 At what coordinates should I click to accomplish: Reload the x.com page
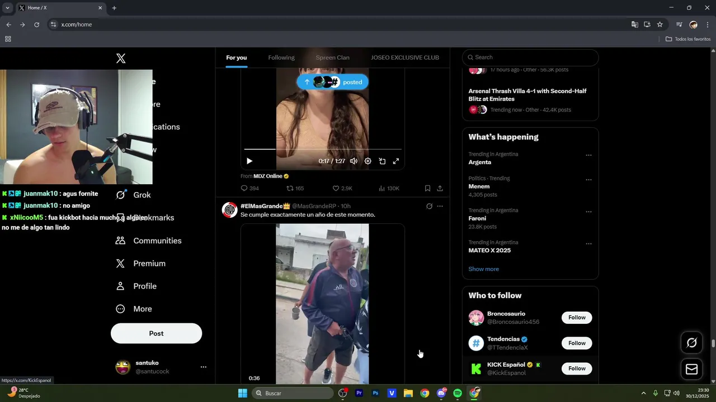tap(37, 25)
